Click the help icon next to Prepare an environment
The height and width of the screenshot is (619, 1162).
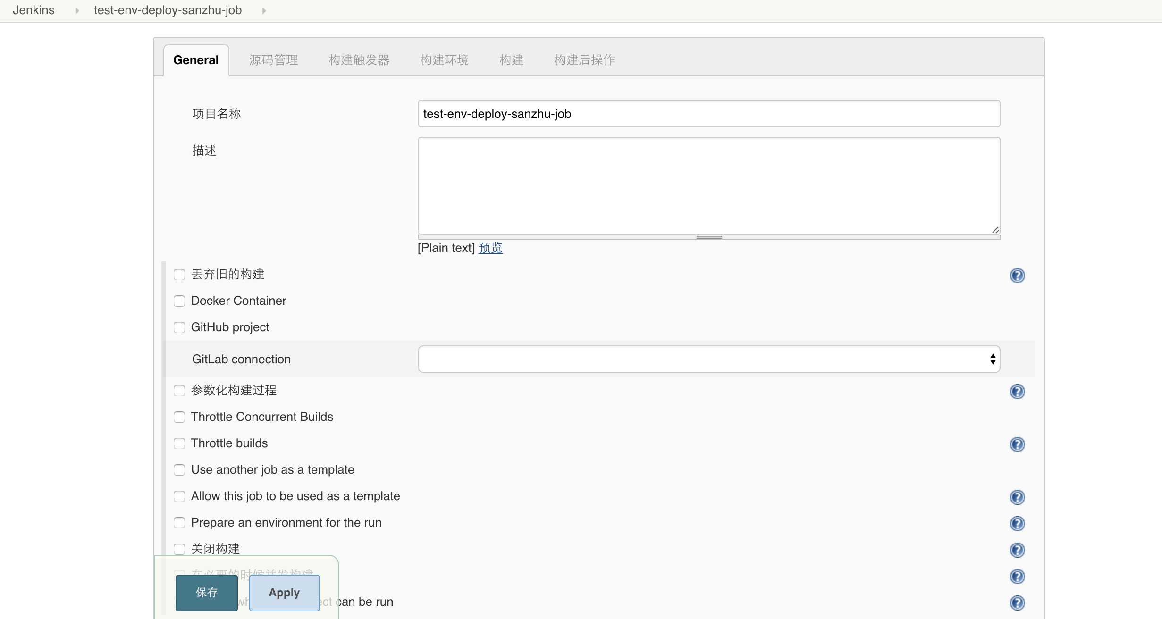pyautogui.click(x=1018, y=523)
